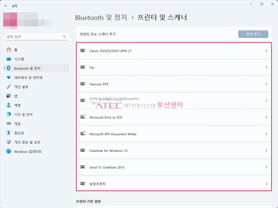Click the search magnifier icon
Screen dimensions: 278x208
coord(64,37)
